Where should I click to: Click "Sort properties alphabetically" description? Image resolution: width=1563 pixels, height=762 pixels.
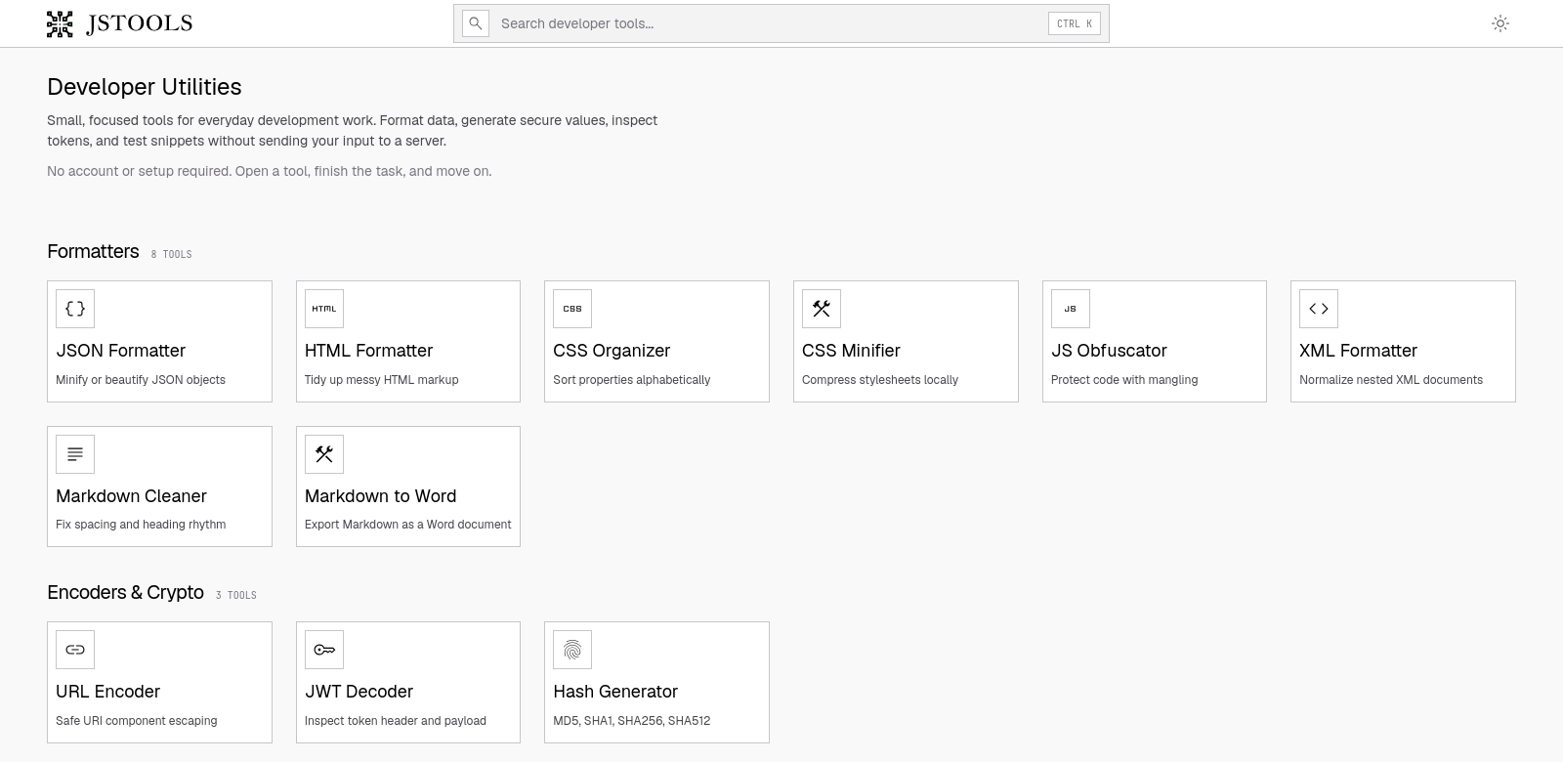click(x=631, y=380)
